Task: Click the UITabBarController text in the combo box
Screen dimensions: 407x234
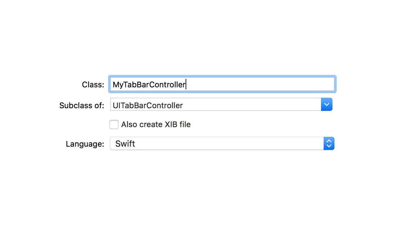Action: 147,106
